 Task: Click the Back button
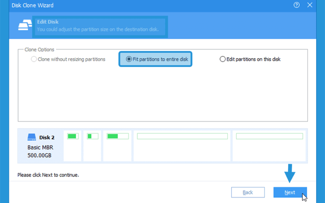click(248, 192)
